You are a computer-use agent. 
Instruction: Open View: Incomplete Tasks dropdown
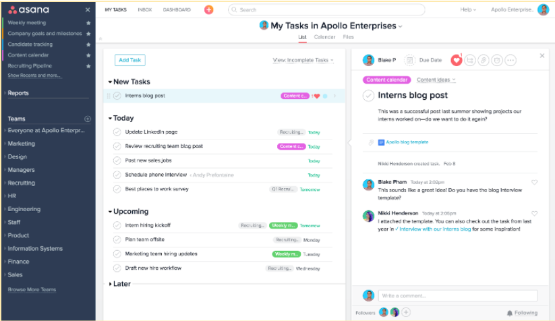coord(303,60)
